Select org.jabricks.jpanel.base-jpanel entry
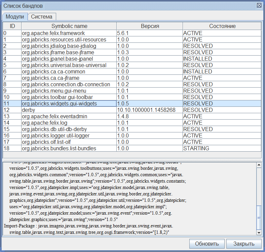The height and width of the screenshot is (252, 265). point(69,59)
